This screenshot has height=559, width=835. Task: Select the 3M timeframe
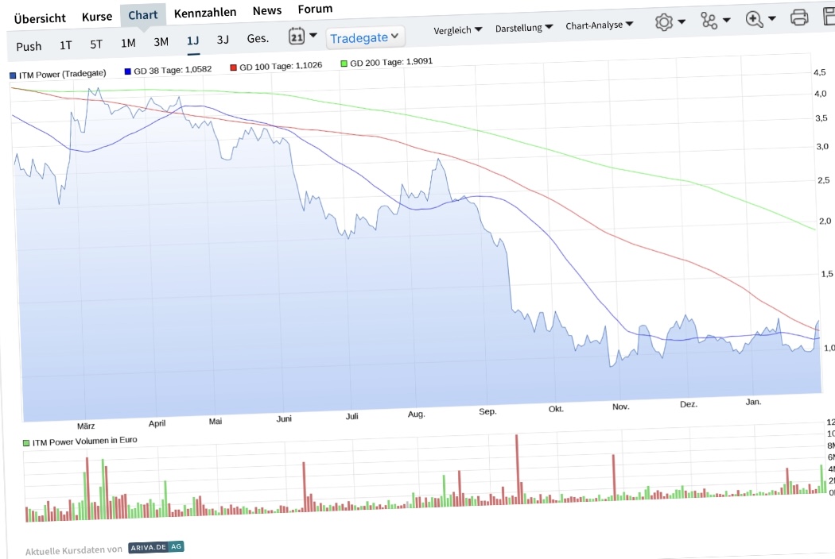point(161,42)
